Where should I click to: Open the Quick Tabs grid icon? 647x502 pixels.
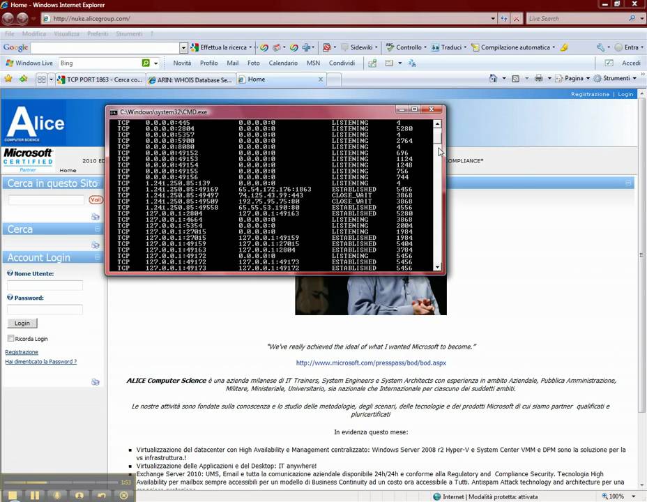pyautogui.click(x=41, y=79)
